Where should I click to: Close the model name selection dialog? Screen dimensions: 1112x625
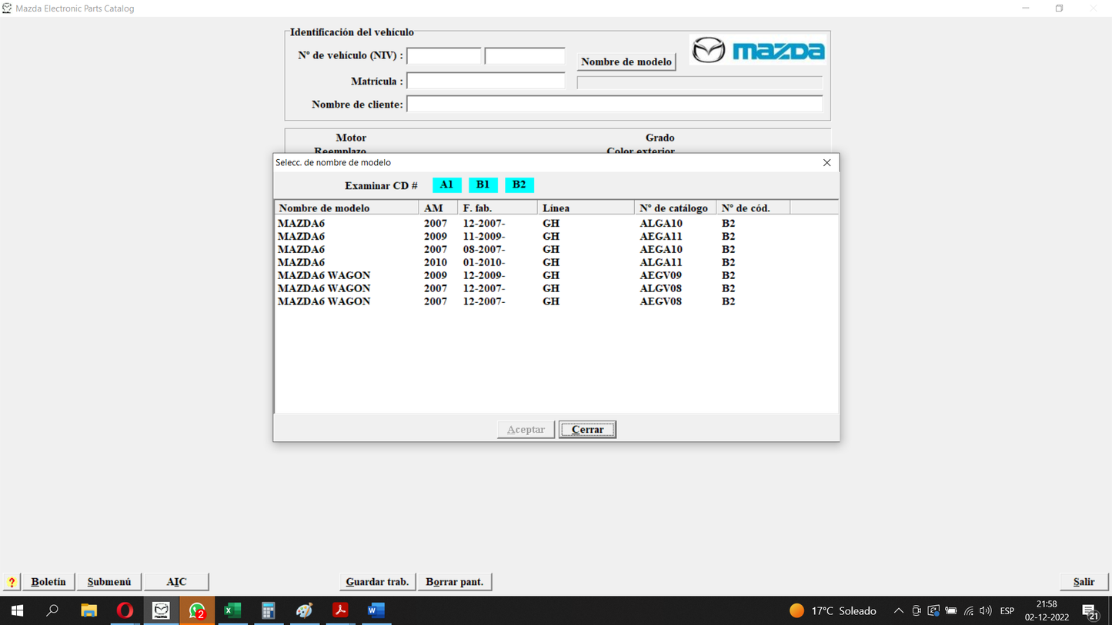[827, 163]
